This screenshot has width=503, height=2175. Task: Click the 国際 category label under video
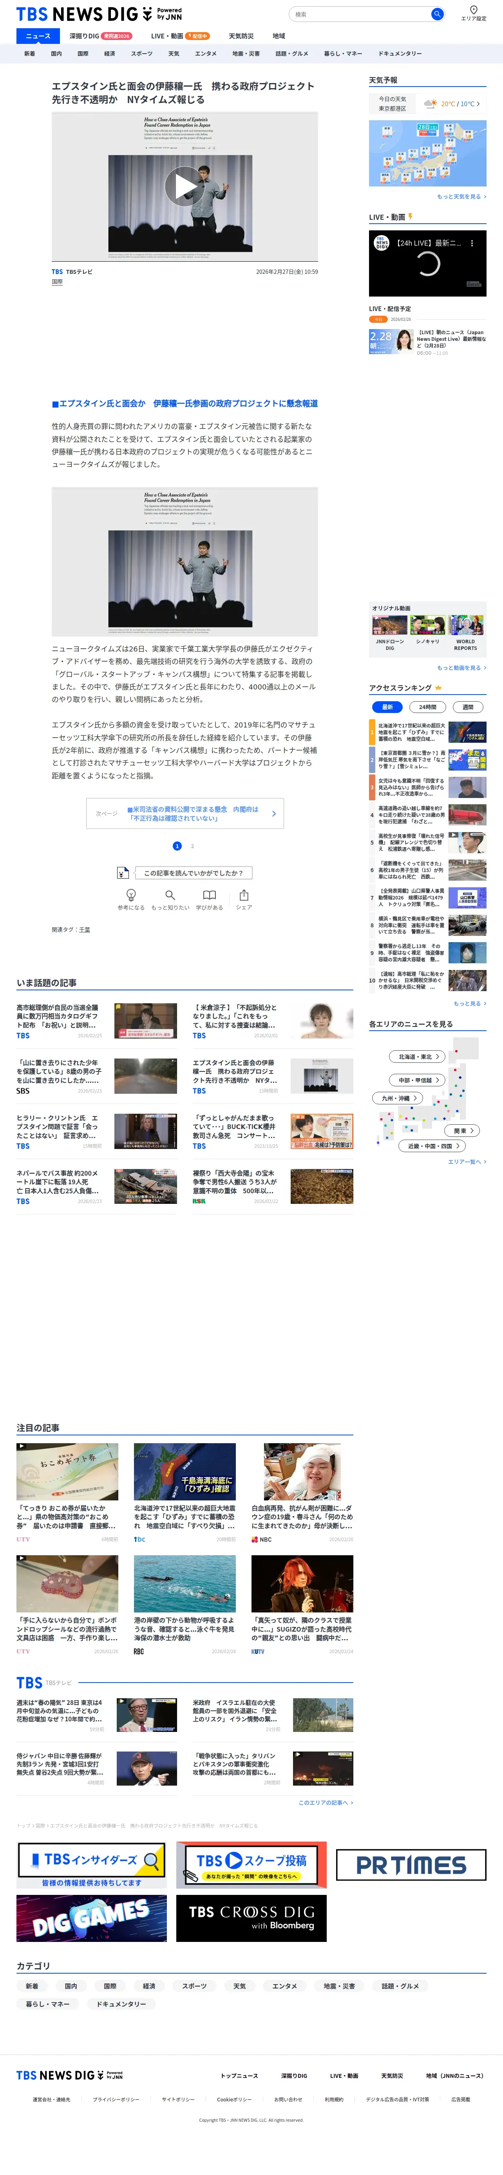click(56, 282)
